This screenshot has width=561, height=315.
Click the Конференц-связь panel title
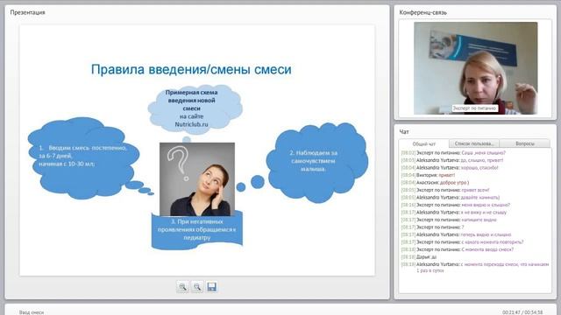423,12
